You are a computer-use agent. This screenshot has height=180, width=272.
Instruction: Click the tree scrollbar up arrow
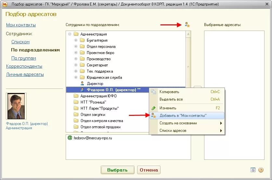point(188,34)
